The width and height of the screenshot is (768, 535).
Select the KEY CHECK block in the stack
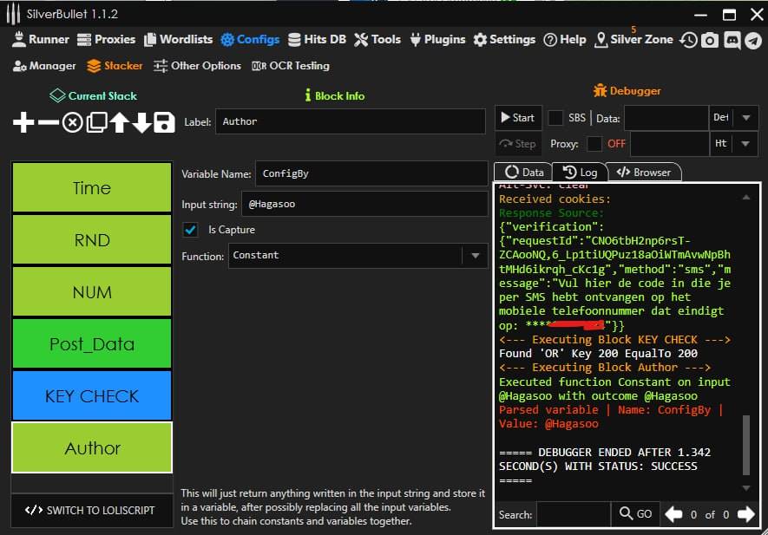coord(91,396)
